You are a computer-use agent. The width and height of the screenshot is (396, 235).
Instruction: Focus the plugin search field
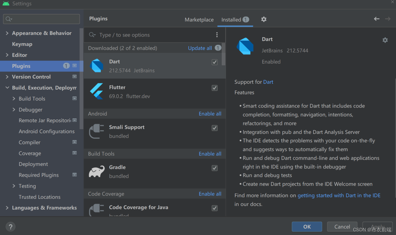pyautogui.click(x=155, y=35)
